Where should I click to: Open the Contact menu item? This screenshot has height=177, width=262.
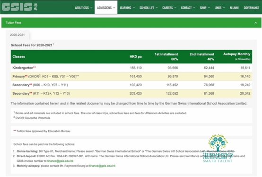pos(188,8)
